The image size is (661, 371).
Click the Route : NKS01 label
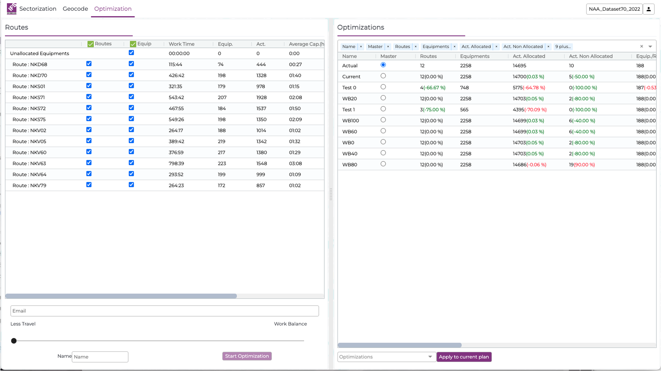29,86
